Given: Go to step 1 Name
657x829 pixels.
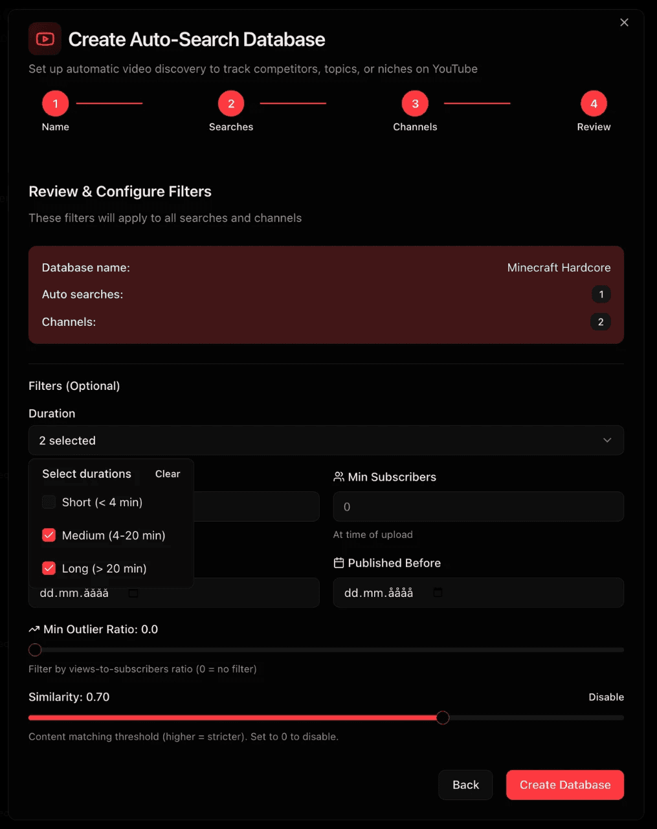Looking at the screenshot, I should point(56,103).
